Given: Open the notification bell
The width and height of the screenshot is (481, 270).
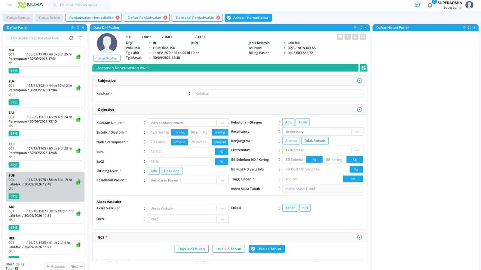Looking at the screenshot, I should (x=430, y=5).
